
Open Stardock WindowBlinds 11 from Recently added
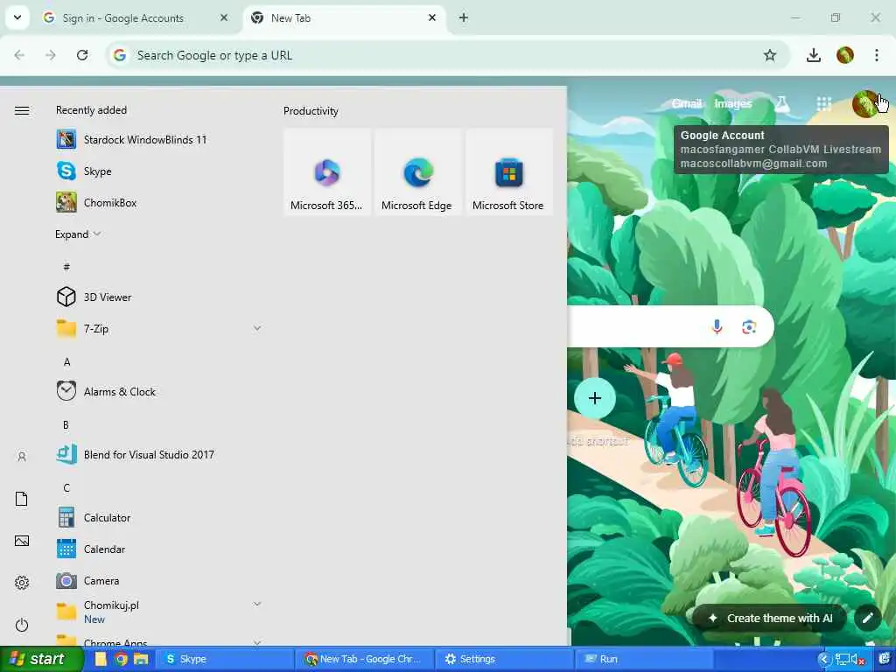tap(131, 139)
